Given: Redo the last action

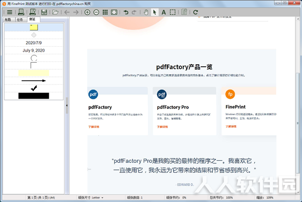Looking at the screenshot, I should tap(134, 12).
